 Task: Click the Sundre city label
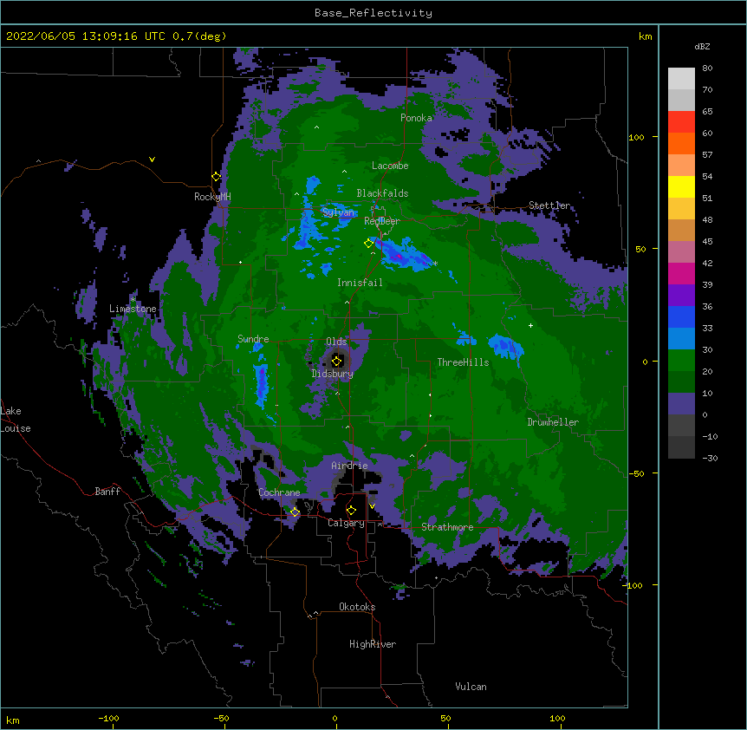click(253, 339)
